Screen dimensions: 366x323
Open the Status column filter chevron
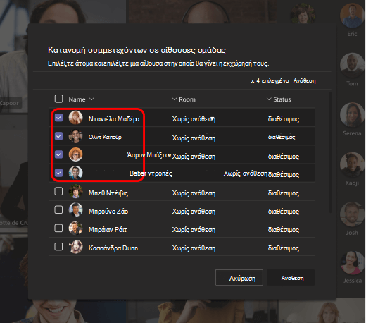click(x=269, y=99)
